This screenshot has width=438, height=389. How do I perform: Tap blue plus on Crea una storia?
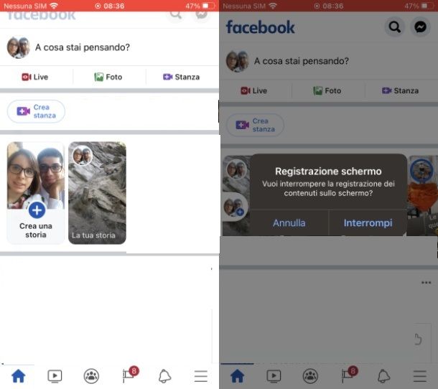[37, 210]
